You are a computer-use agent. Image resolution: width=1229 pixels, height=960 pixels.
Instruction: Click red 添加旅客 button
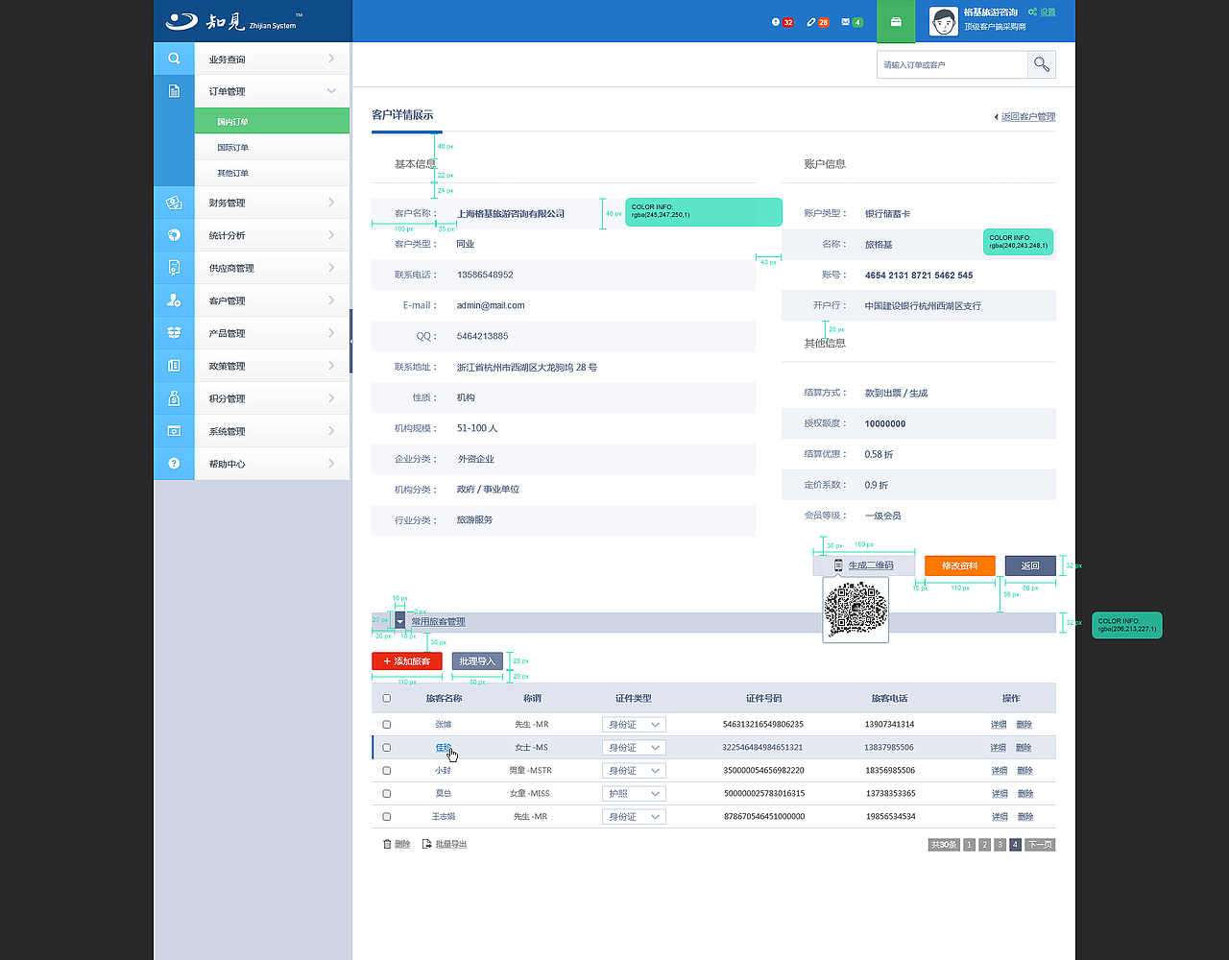pos(407,661)
